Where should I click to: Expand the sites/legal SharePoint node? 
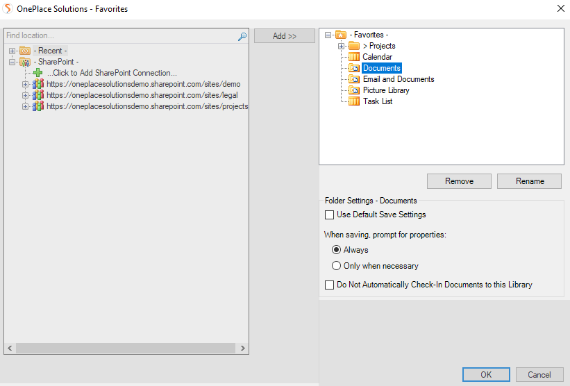pos(25,95)
